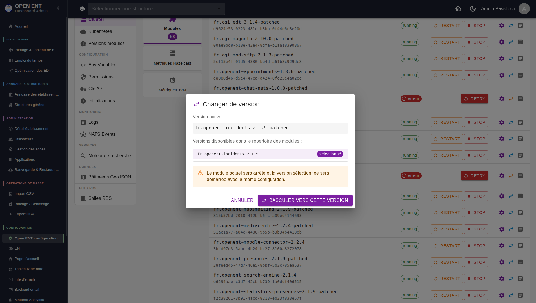Open NATS Events item
The image size is (536, 303).
pos(105,134)
